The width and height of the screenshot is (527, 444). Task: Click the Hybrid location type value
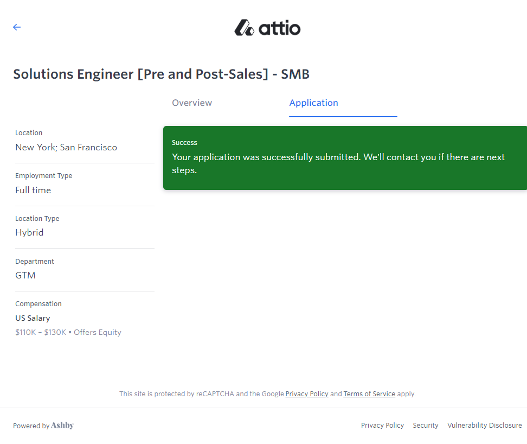pos(29,233)
